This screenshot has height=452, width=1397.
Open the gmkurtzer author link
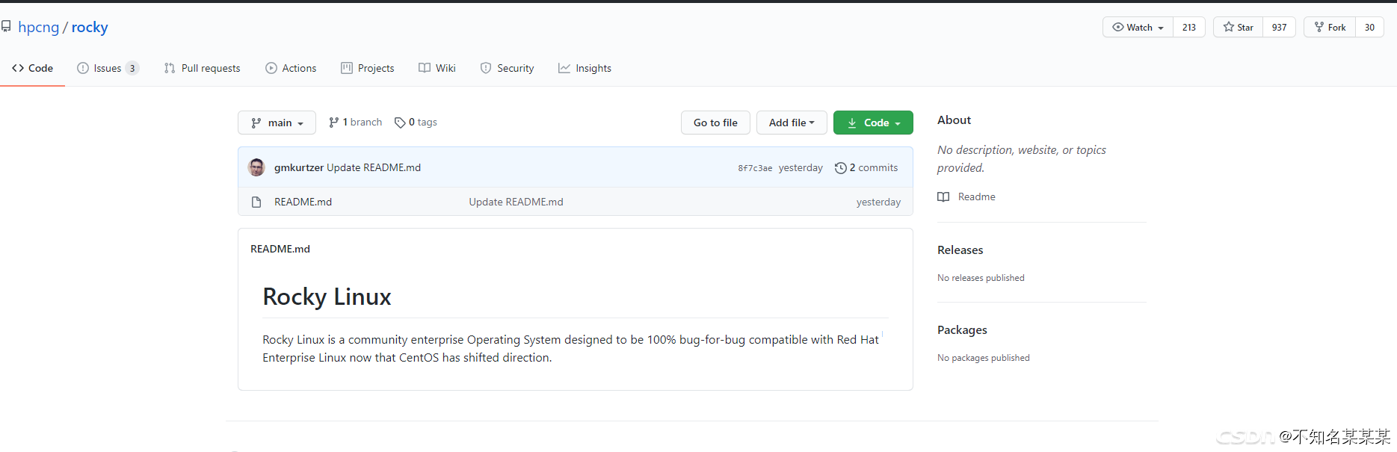tap(299, 167)
